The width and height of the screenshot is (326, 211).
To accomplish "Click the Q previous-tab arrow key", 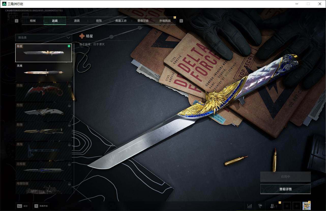I will point(17,21).
